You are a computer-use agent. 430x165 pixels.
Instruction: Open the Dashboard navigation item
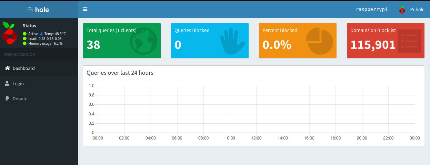click(23, 68)
